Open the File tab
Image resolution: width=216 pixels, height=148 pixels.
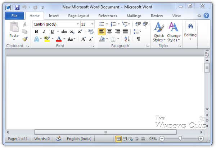click(x=14, y=16)
